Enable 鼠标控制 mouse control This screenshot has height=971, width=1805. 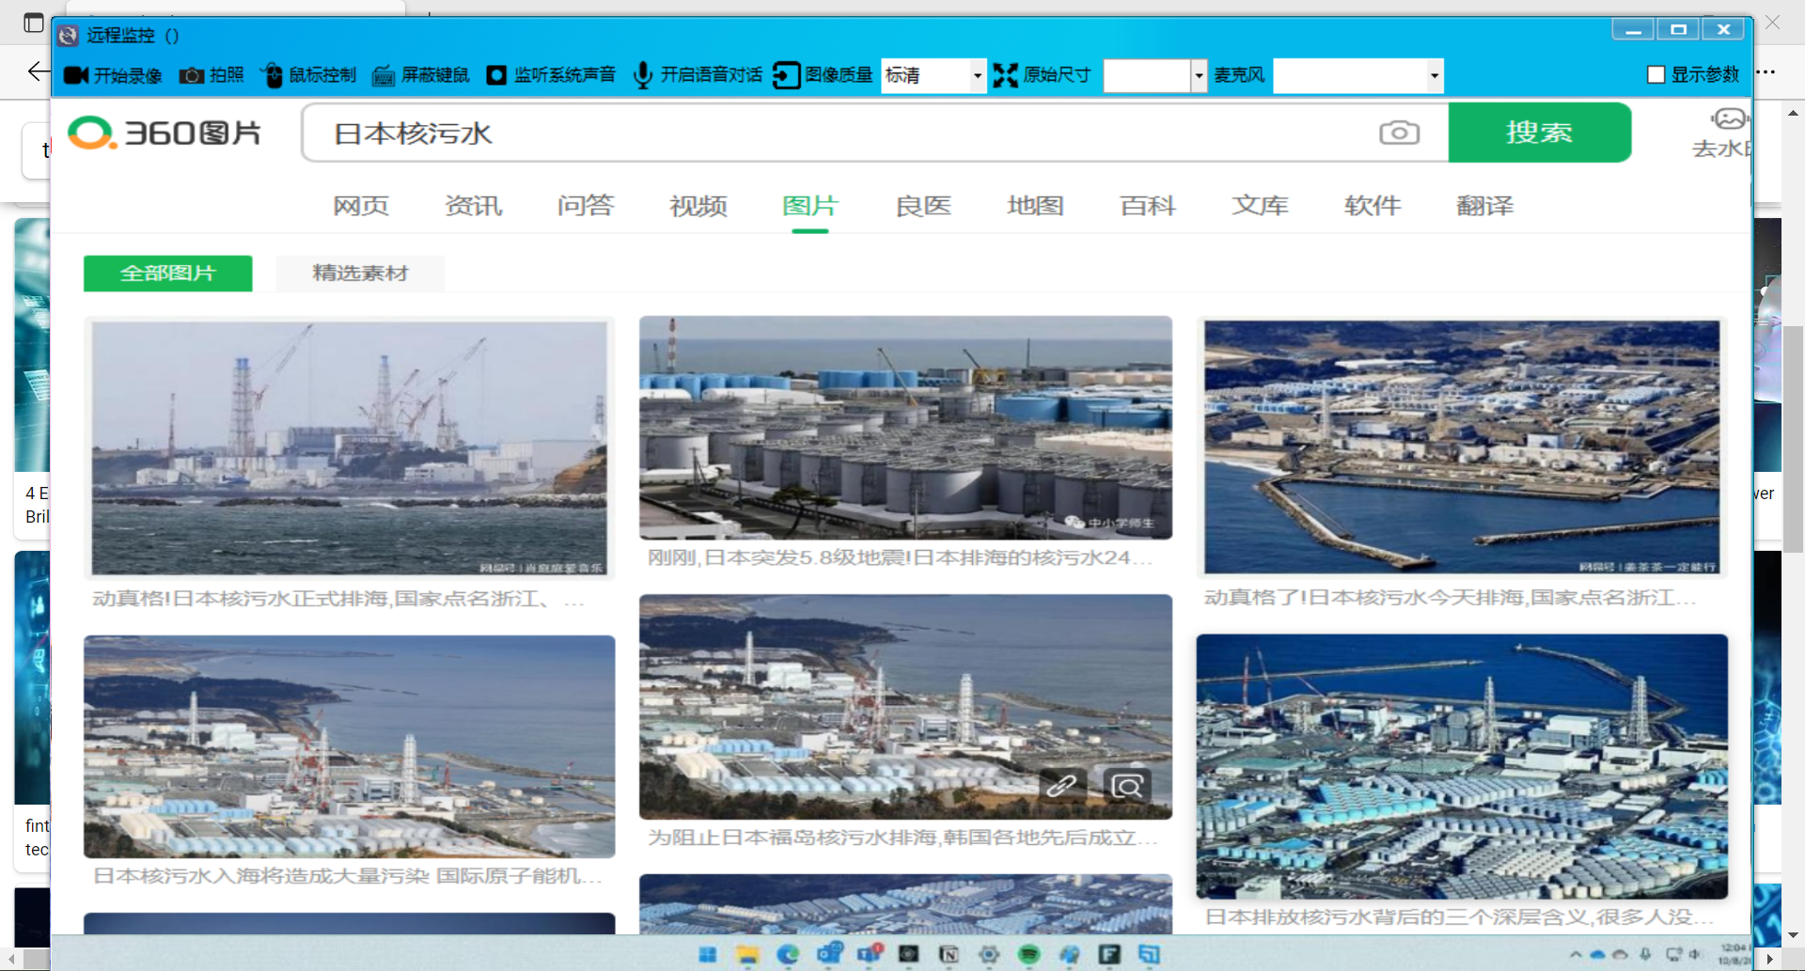tap(272, 75)
